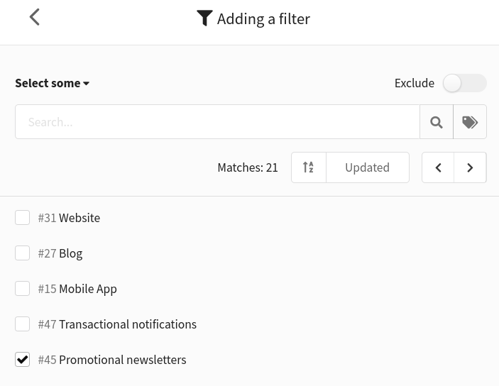Viewport: 499px width, 386px height.
Task: Go to previous page of matches
Action: coord(438,167)
